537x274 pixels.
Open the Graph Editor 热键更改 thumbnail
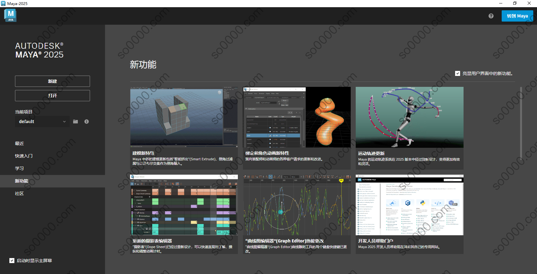(297, 205)
